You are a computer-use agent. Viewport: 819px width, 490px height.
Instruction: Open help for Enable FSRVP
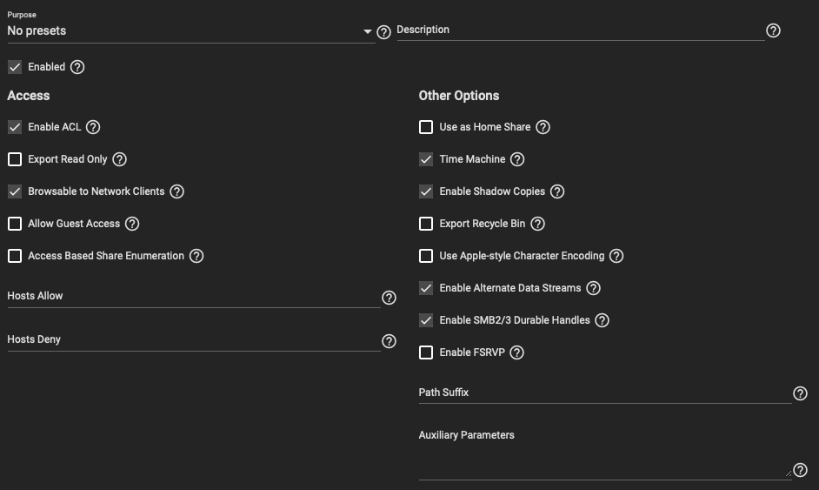[x=516, y=352]
